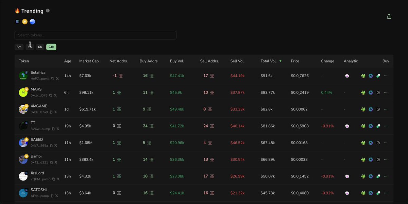Open the three-dot menu for MARS row
Screen dimensions: 408x204
(386, 92)
